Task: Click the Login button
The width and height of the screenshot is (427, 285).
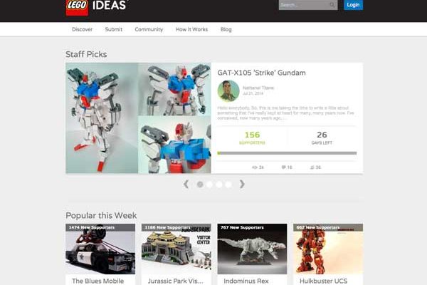Action: pyautogui.click(x=353, y=5)
